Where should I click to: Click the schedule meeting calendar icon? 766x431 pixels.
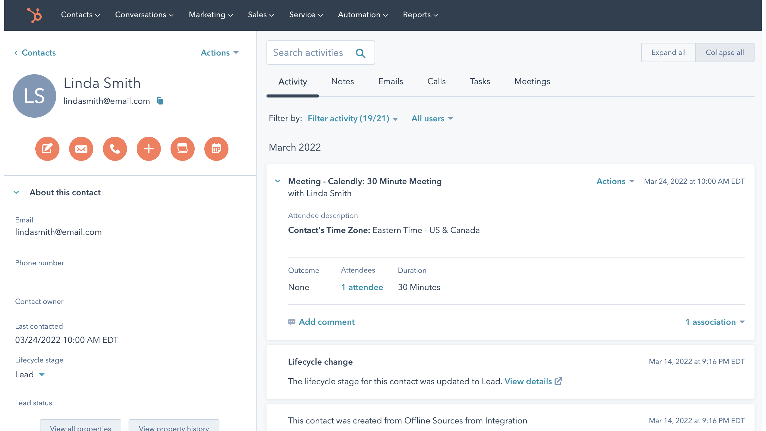[x=216, y=149]
